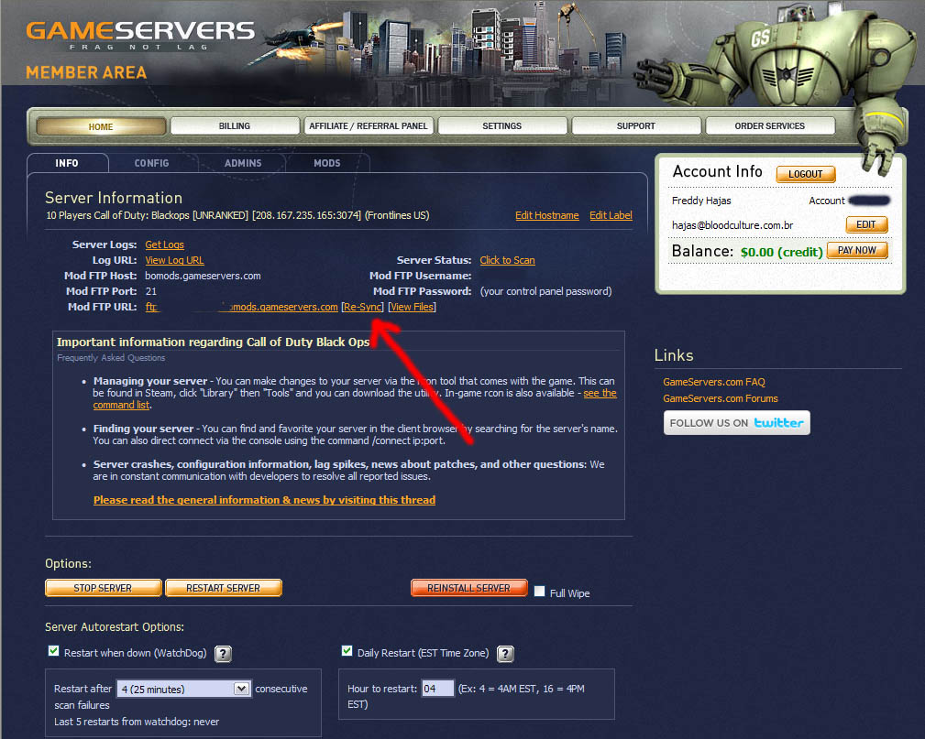This screenshot has width=925, height=739.
Task: Click FOLLOW US ON twitter button
Action: [737, 423]
